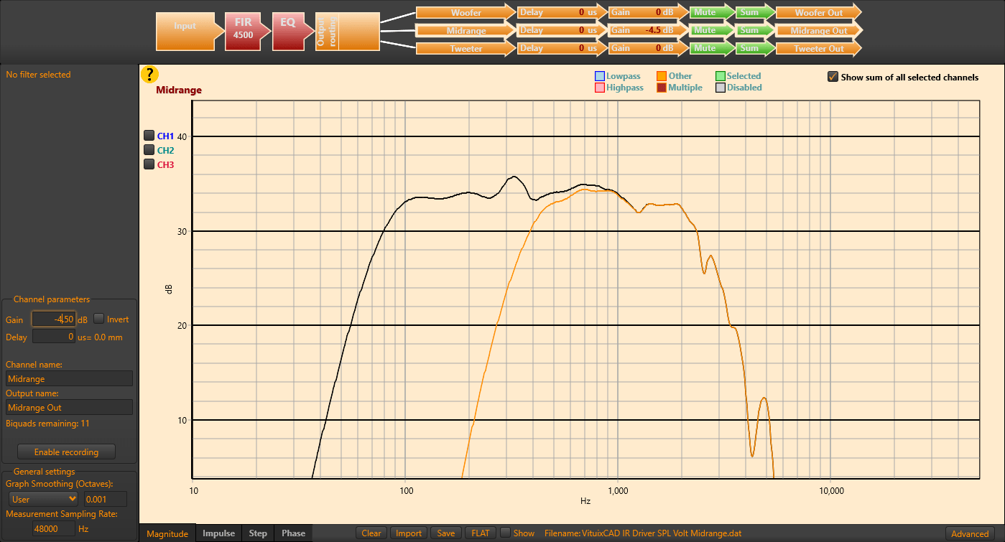This screenshot has height=542, width=1005.
Task: Switch to the Magnitude tab
Action: (167, 533)
